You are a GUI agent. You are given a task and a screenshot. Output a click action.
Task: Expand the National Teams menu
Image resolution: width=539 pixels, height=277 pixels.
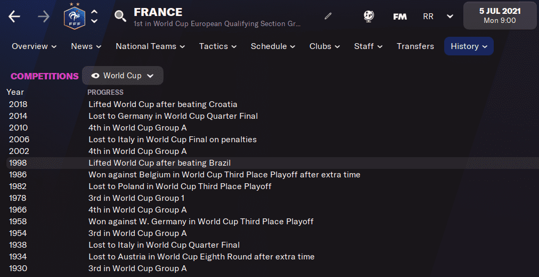coord(150,46)
